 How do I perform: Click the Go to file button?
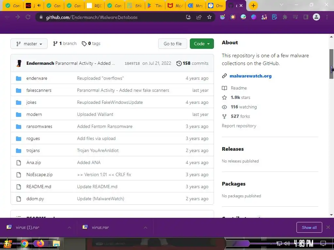click(x=173, y=44)
